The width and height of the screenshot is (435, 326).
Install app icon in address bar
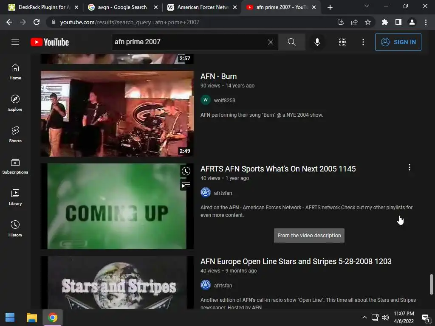pyautogui.click(x=340, y=22)
